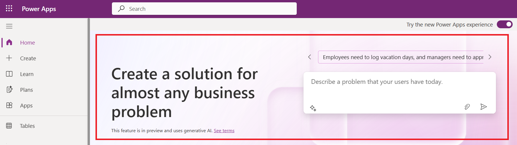The image size is (517, 145).
Task: Click the attach file paperclip icon
Action: [467, 107]
